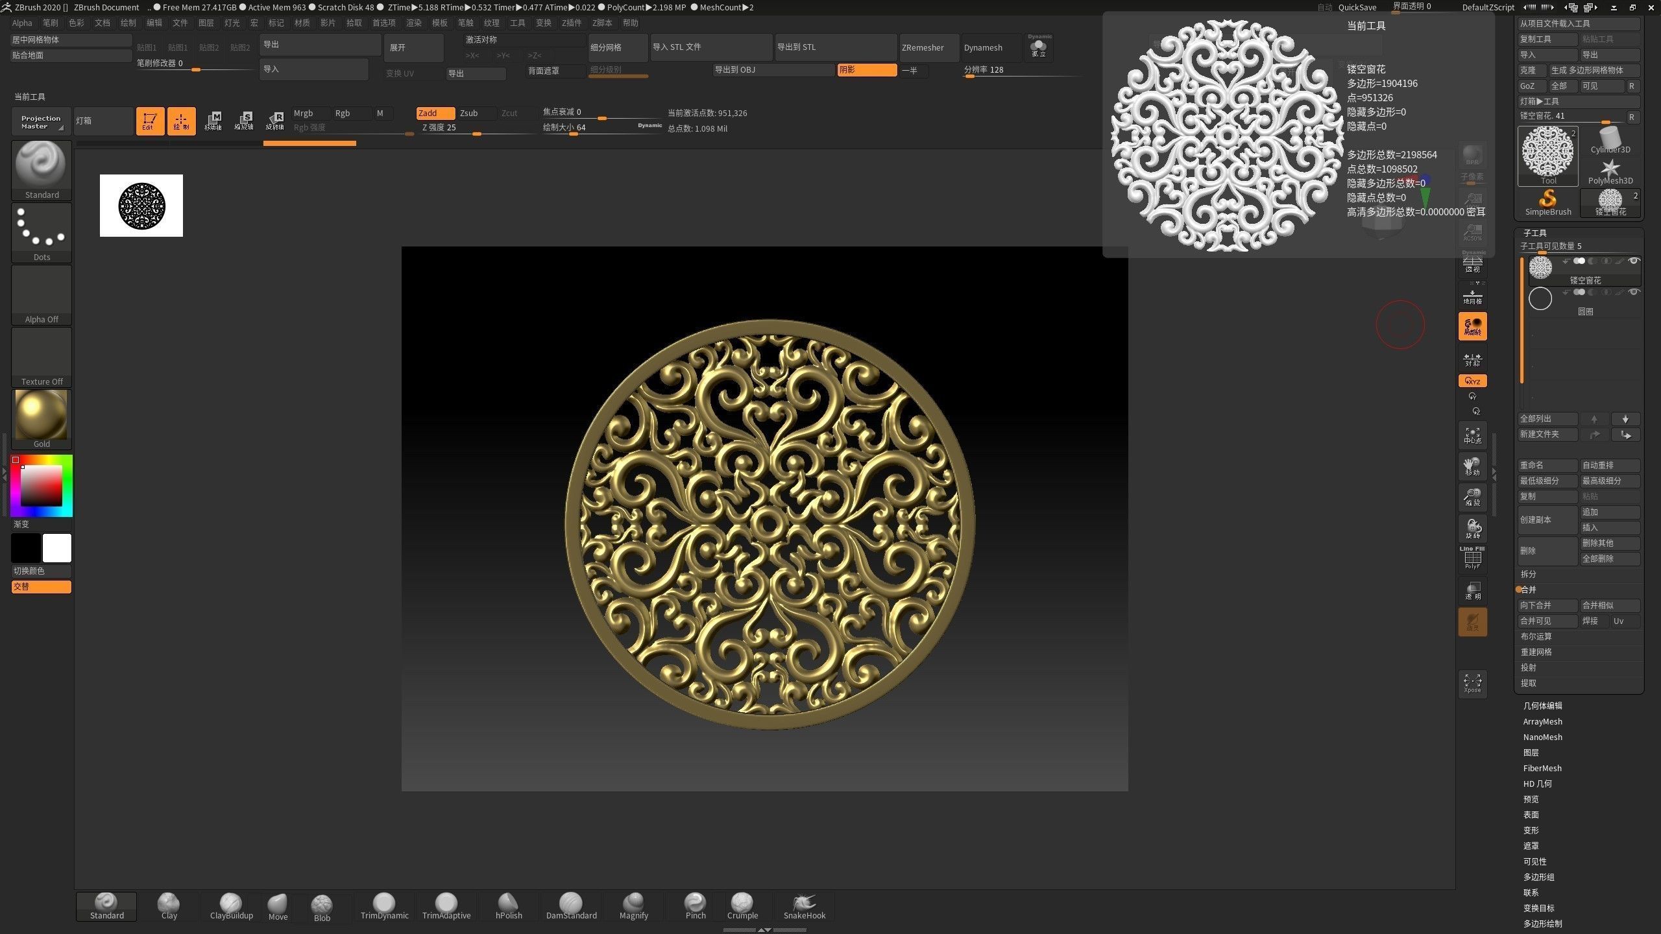Image resolution: width=1661 pixels, height=934 pixels.
Task: Expand the FiberMesh section
Action: pos(1543,768)
